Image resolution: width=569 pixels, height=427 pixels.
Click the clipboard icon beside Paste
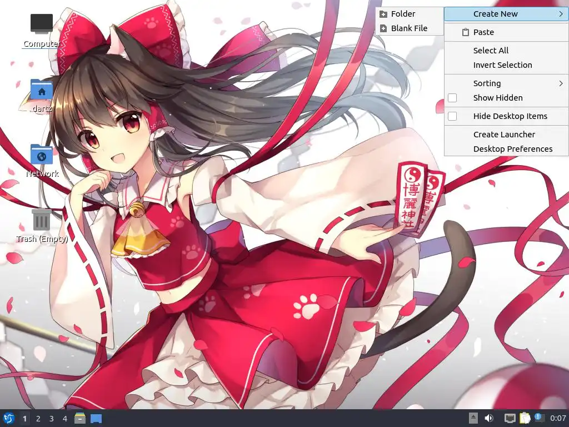(x=465, y=32)
